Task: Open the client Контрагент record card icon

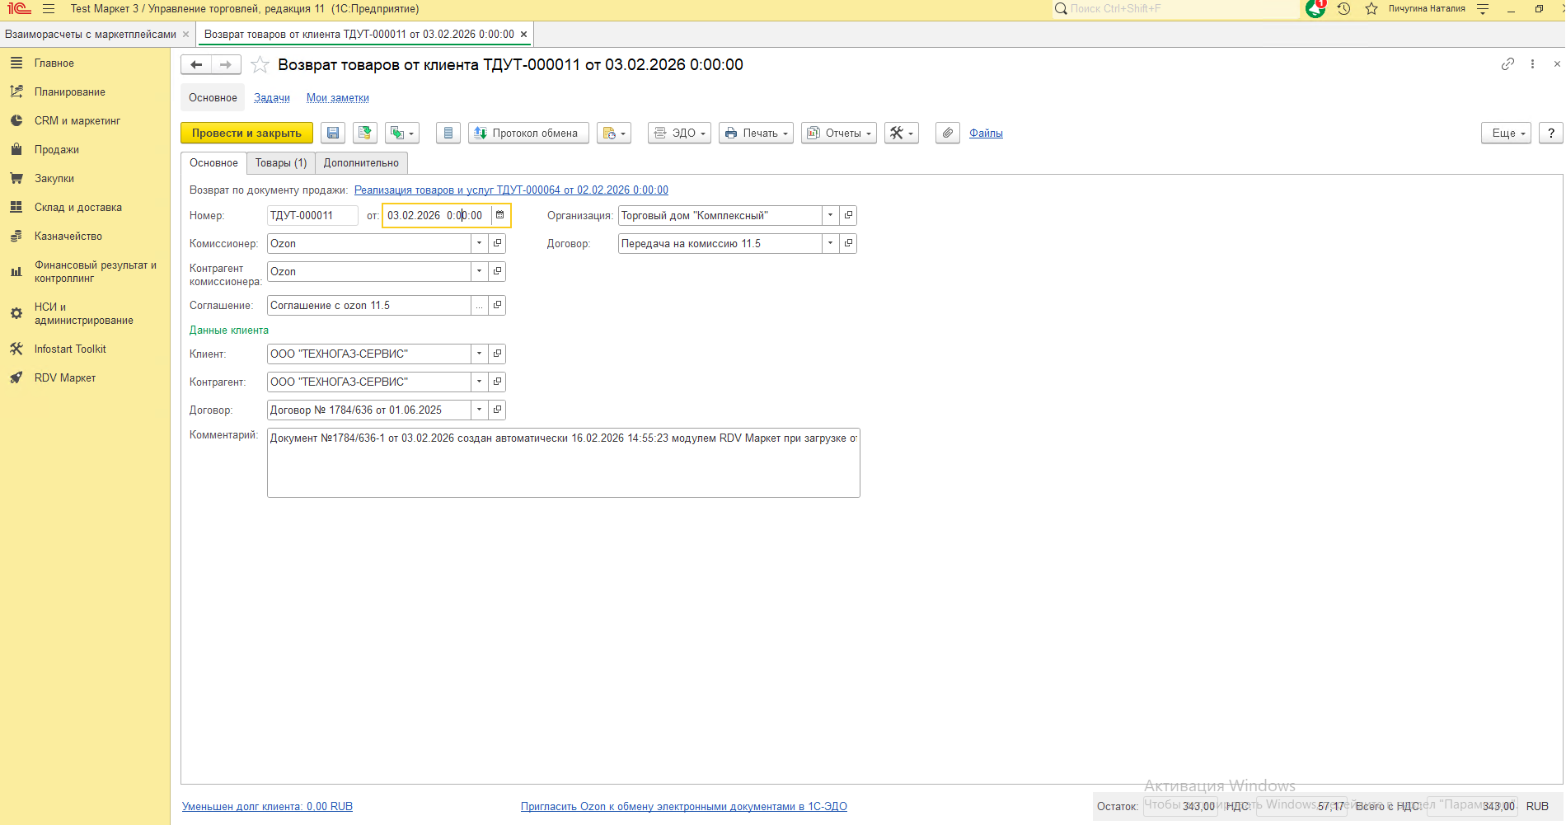Action: 497,382
